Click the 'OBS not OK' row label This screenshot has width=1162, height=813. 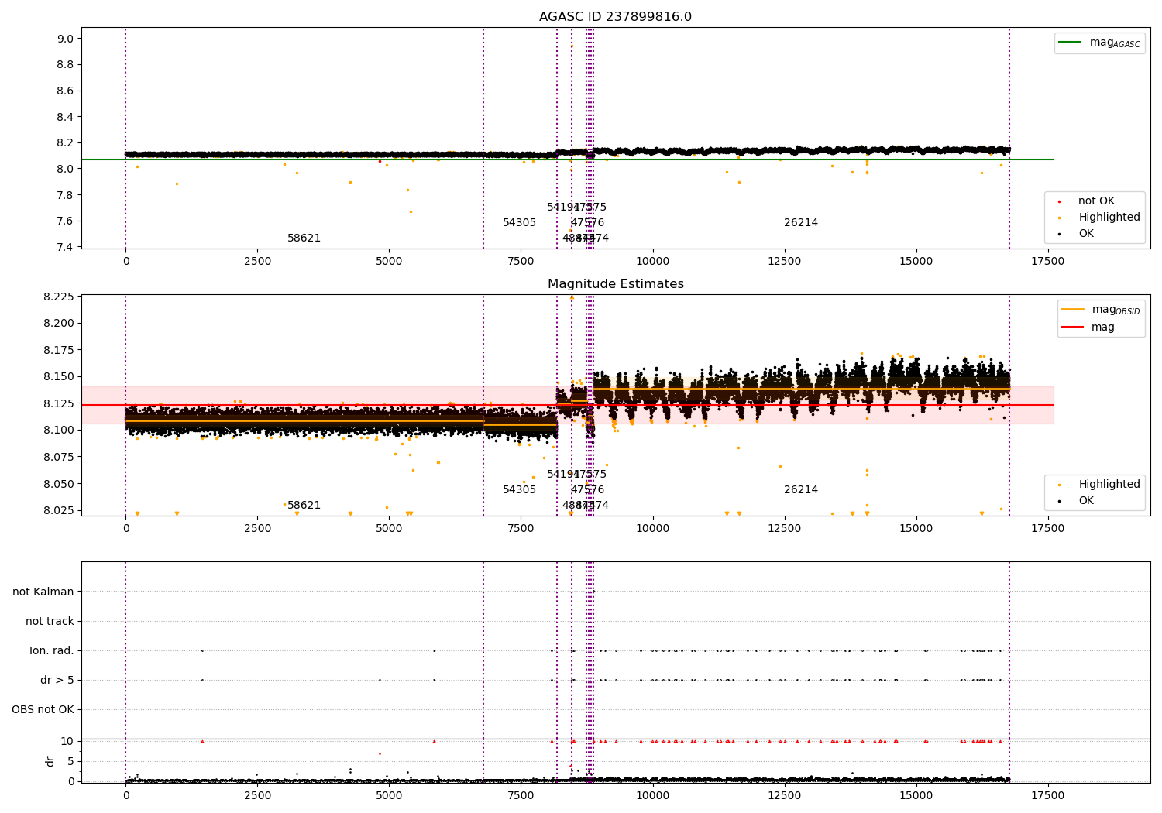43,709
